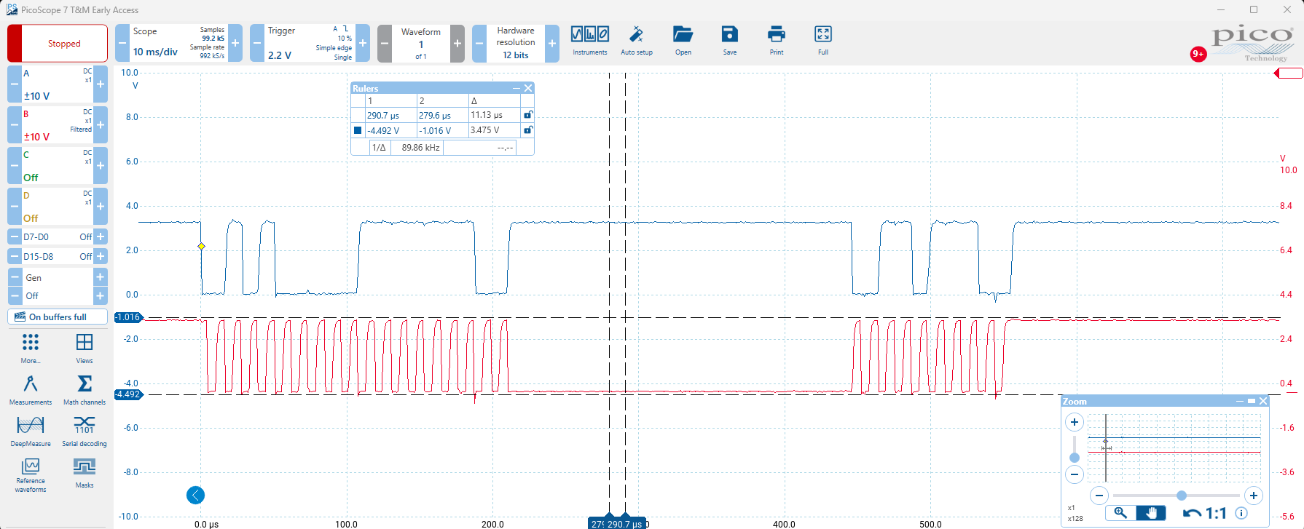Click the Stopped capture button
1304x529 pixels.
(x=58, y=44)
